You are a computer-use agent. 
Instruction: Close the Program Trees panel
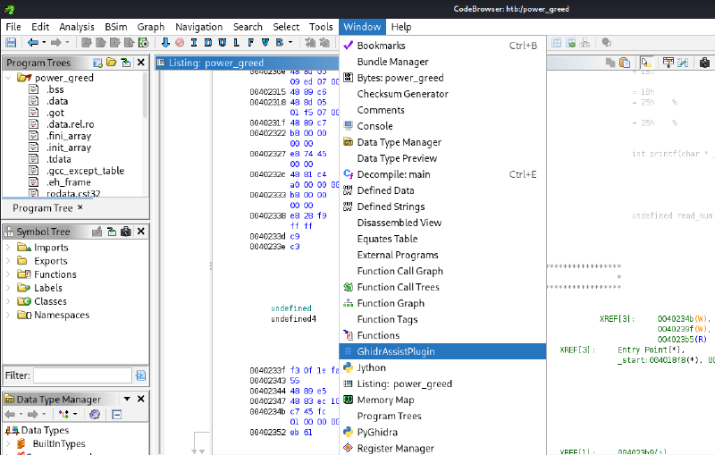tap(142, 63)
